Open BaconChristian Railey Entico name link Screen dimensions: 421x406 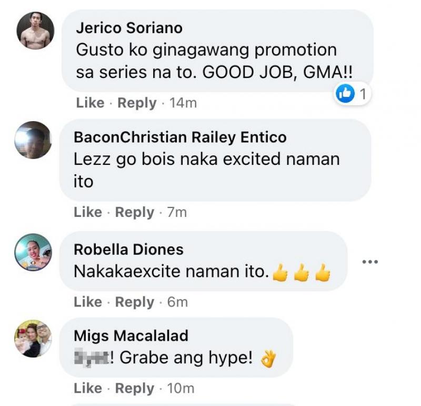click(180, 137)
